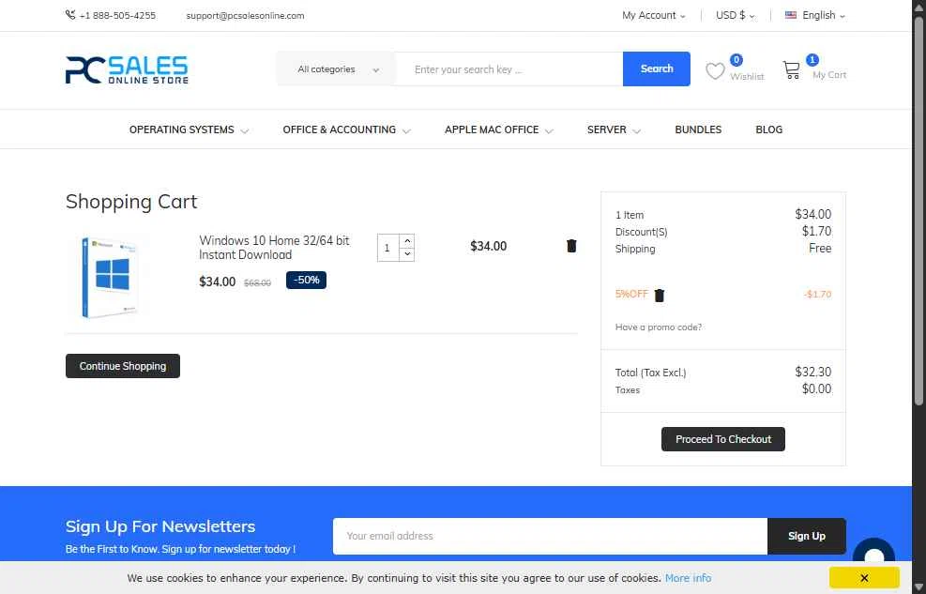Delete Windows 10 Home item with trash icon
This screenshot has width=926, height=594.
point(571,246)
